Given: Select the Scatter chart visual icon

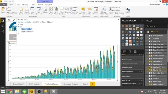Looking at the screenshot, I should pyautogui.click(x=127, y=32).
